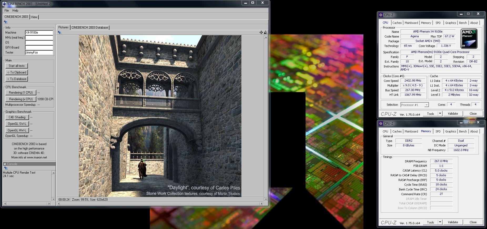This screenshot has width=487, height=229.
Task: Open SPD tab in bottom CPU-Z window
Action: pyautogui.click(x=438, y=131)
